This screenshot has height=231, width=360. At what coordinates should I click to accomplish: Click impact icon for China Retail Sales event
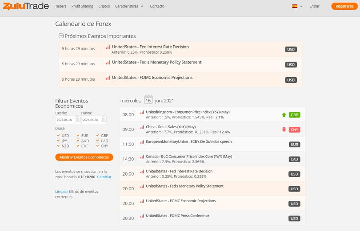(x=142, y=127)
